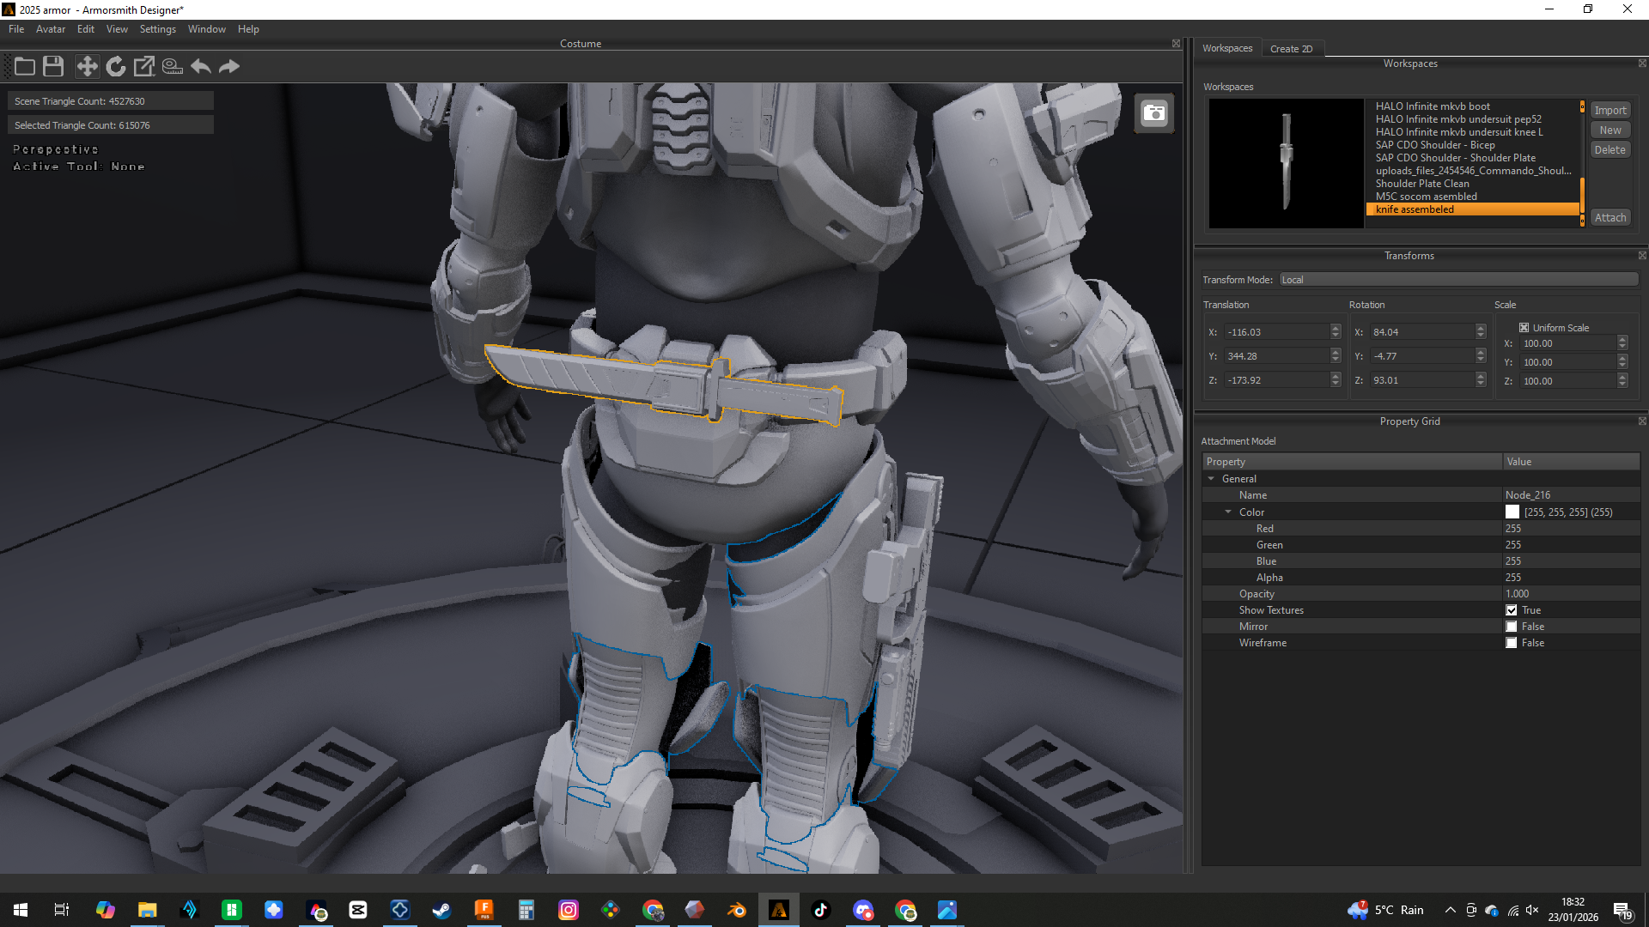Select the Move/Translate tool

click(x=87, y=66)
